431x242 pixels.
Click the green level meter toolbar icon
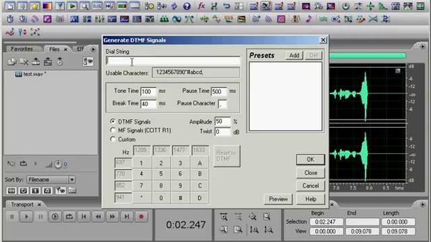pyautogui.click(x=122, y=6)
